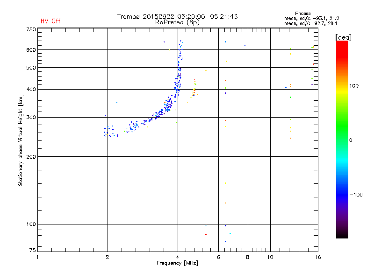This screenshot has height=280, width=374.
Task: Pick the green zone of the colorbar
Action: (x=342, y=135)
